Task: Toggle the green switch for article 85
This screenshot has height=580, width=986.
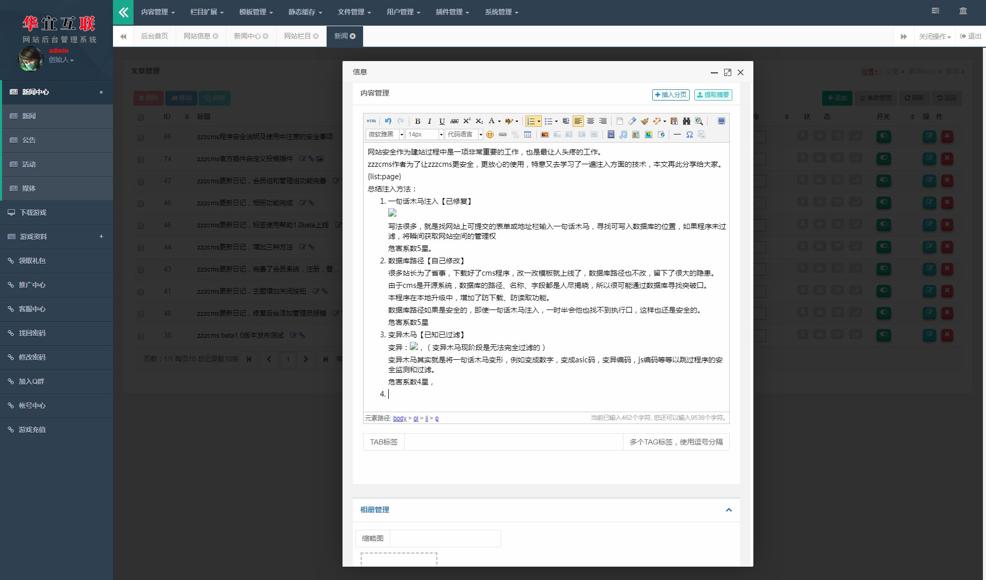Action: tap(884, 137)
